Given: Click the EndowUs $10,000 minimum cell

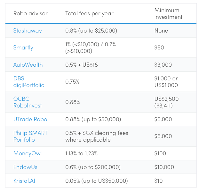Looking at the screenshot, I should [164, 167].
